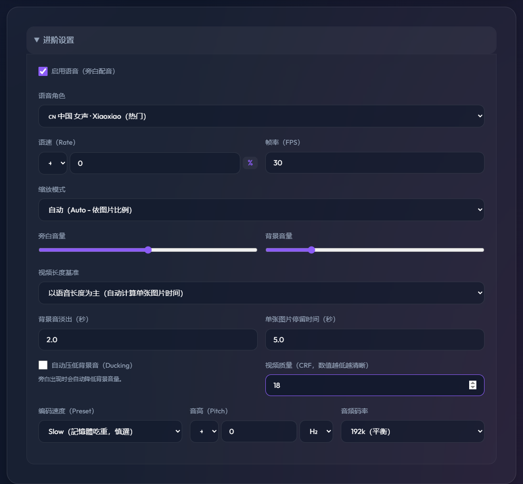This screenshot has height=484, width=523.
Task: Click the 旁白出现时会自动降低背景音量 hint
Action: coord(80,379)
